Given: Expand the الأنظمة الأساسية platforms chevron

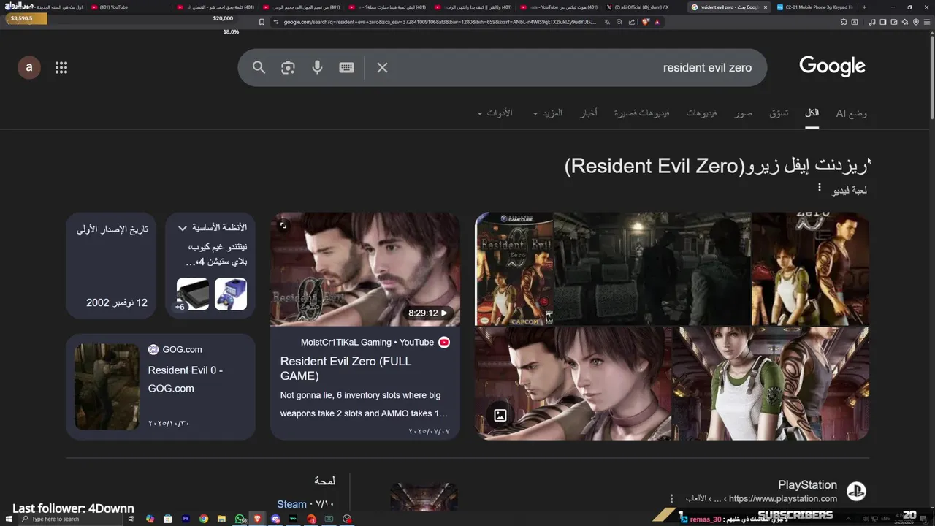Looking at the screenshot, I should [x=183, y=228].
